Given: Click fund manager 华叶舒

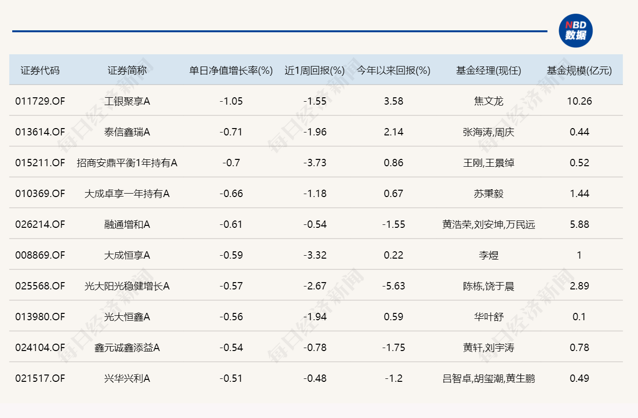Looking at the screenshot, I should coord(489,317).
